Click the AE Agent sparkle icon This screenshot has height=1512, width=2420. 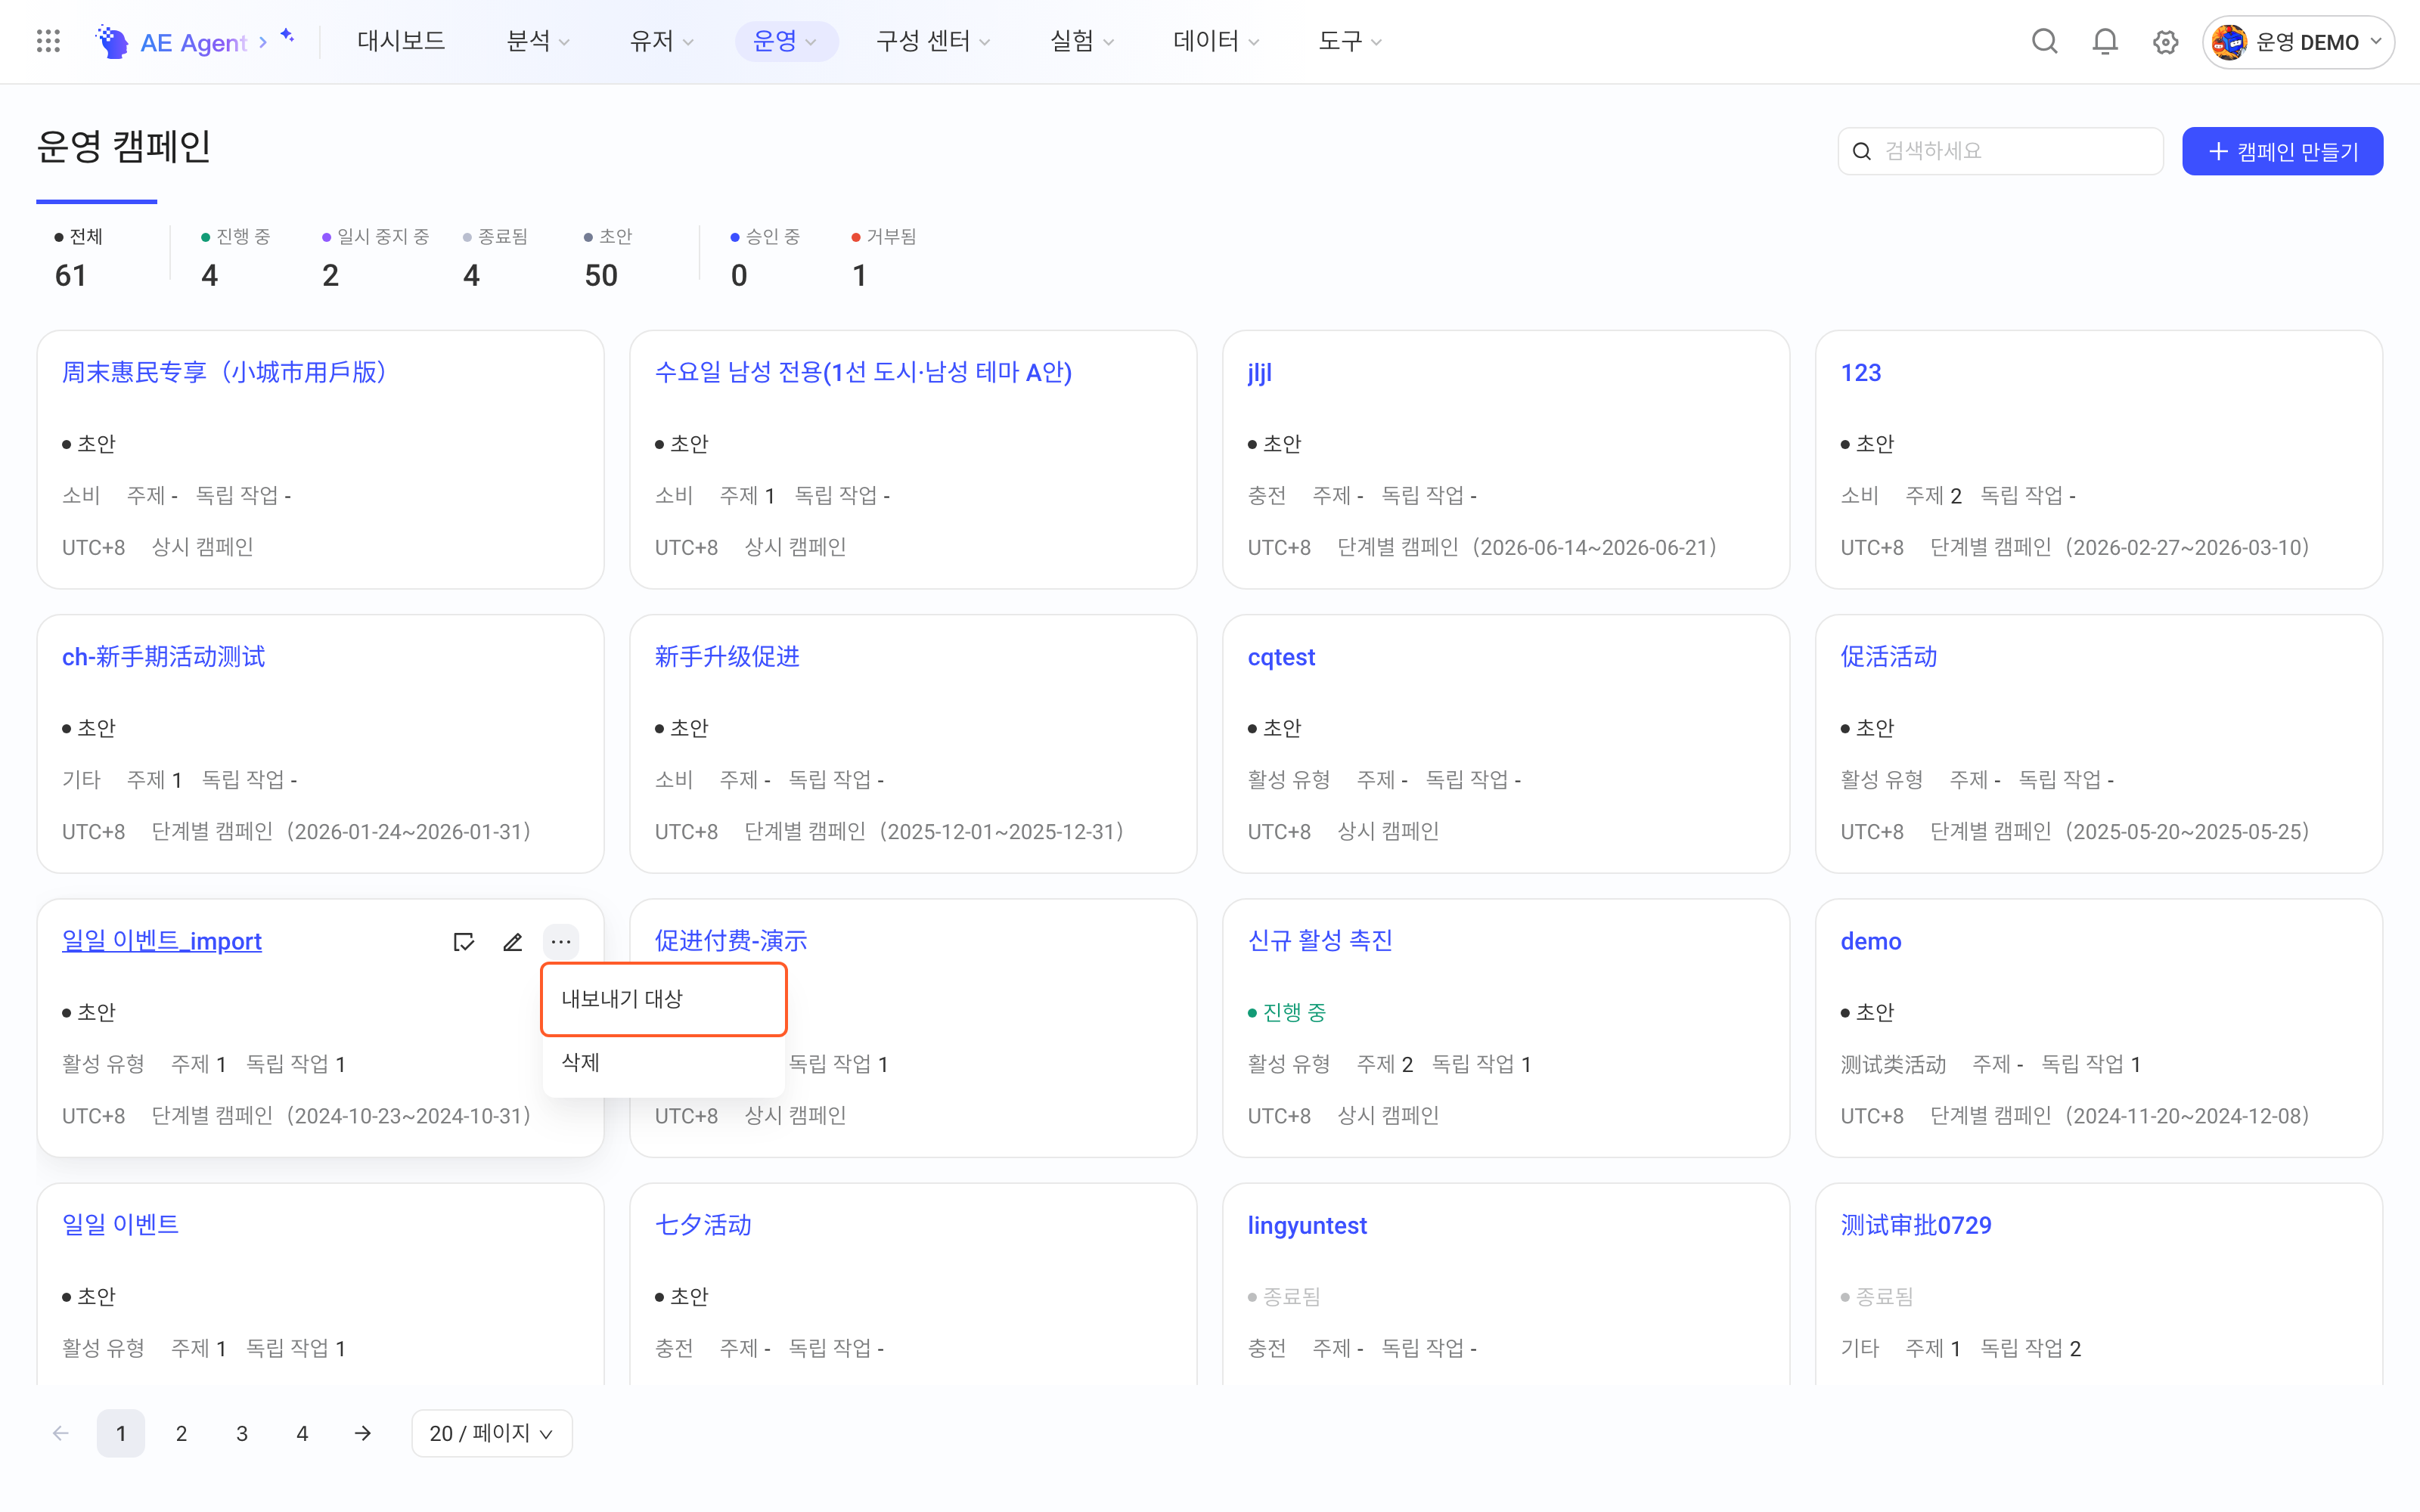288,36
